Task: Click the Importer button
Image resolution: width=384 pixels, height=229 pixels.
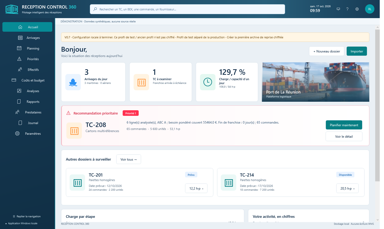Action: tap(357, 51)
